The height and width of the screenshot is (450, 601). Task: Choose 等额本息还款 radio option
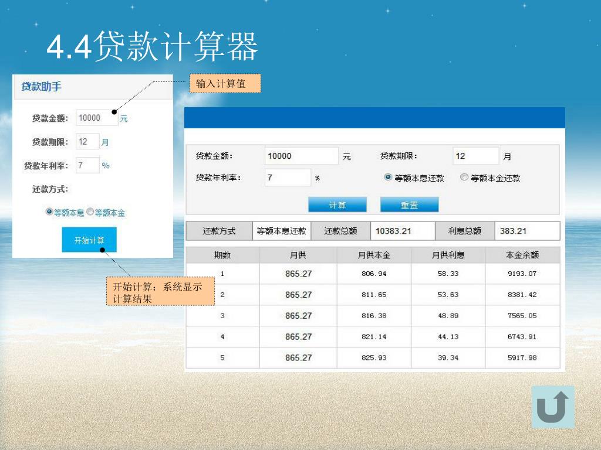coord(388,177)
